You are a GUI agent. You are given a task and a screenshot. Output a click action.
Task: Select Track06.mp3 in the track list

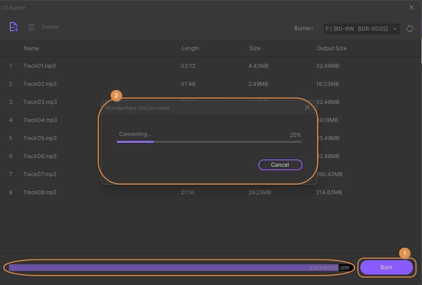tap(40, 156)
